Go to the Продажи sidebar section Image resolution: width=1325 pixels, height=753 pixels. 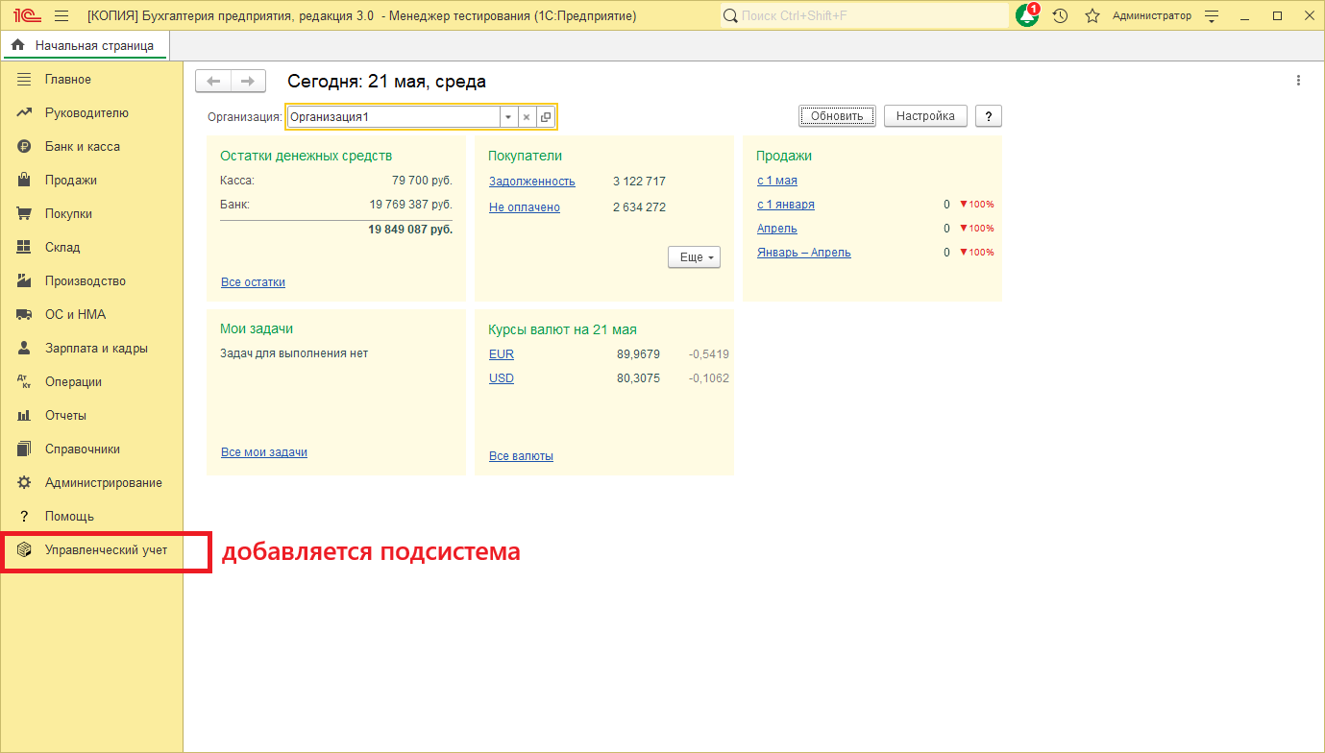(91, 181)
